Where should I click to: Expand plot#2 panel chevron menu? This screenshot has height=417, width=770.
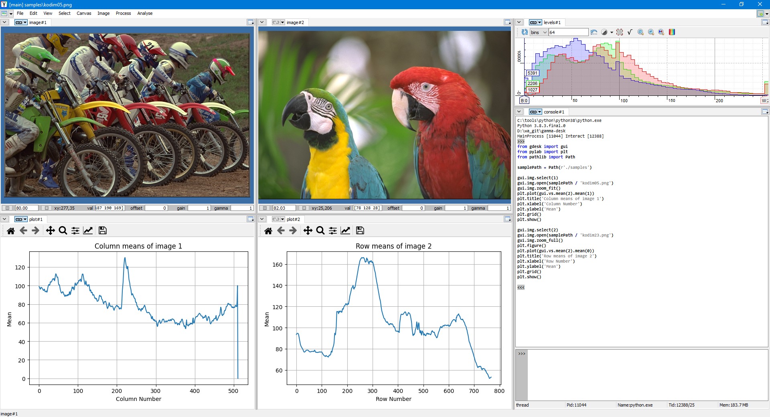tap(262, 219)
